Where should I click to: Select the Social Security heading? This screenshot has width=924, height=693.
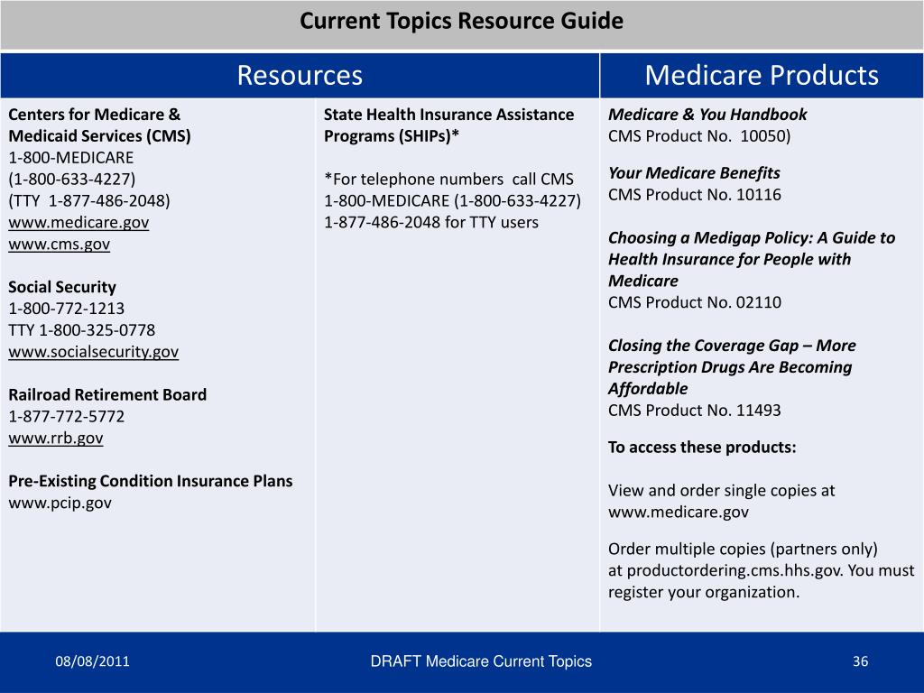62,287
